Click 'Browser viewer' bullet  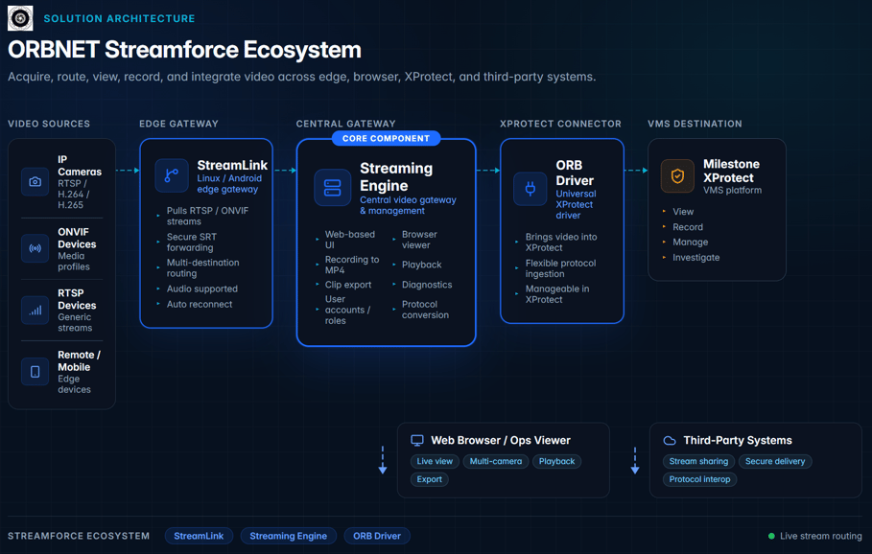click(x=419, y=240)
